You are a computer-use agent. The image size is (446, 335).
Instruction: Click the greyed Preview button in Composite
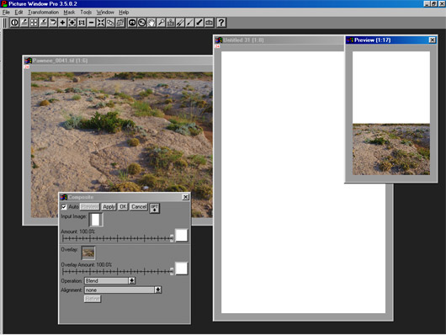[89, 206]
